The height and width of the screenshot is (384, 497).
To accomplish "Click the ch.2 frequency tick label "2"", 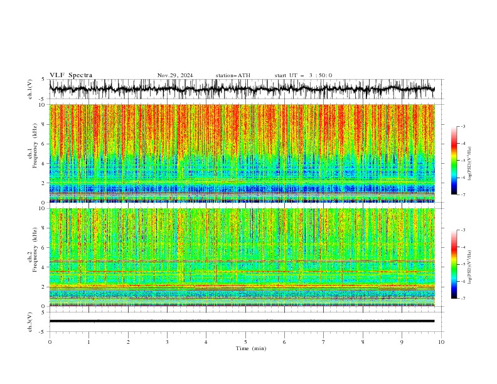I will coord(44,287).
